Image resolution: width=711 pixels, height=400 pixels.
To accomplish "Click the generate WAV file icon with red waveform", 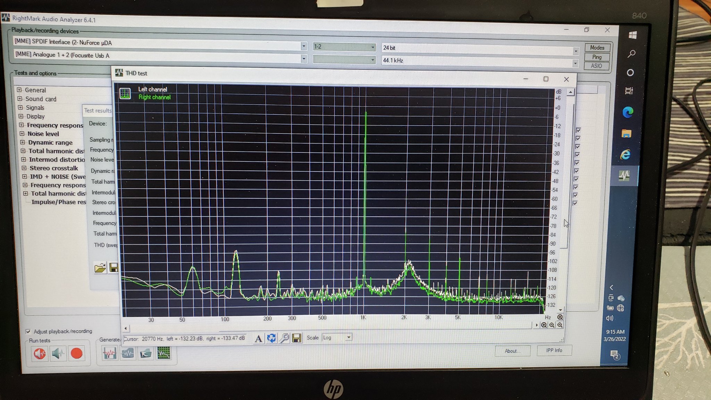I will point(110,353).
